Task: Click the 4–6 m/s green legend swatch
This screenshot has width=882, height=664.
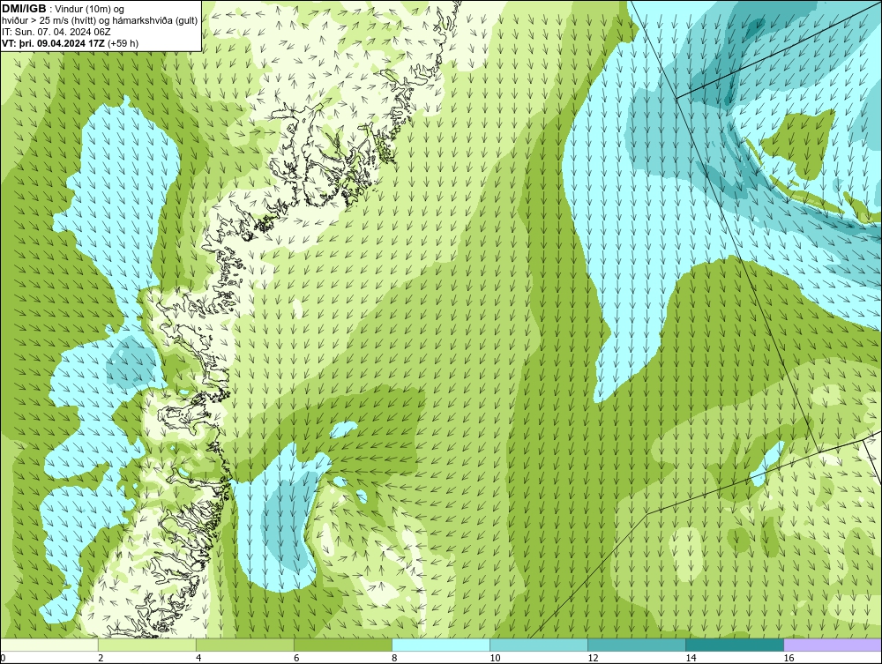Action: (244, 645)
